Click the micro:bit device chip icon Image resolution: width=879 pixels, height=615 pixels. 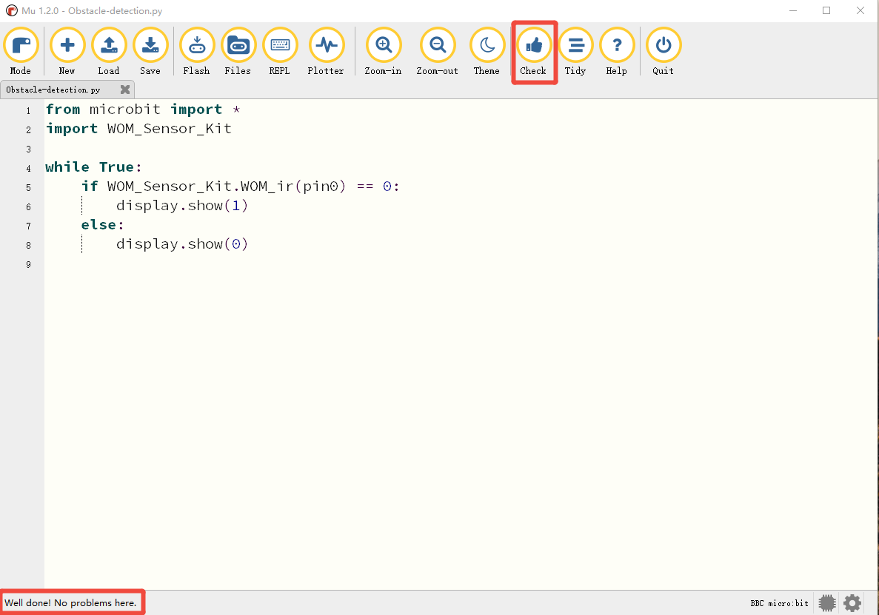(x=827, y=603)
